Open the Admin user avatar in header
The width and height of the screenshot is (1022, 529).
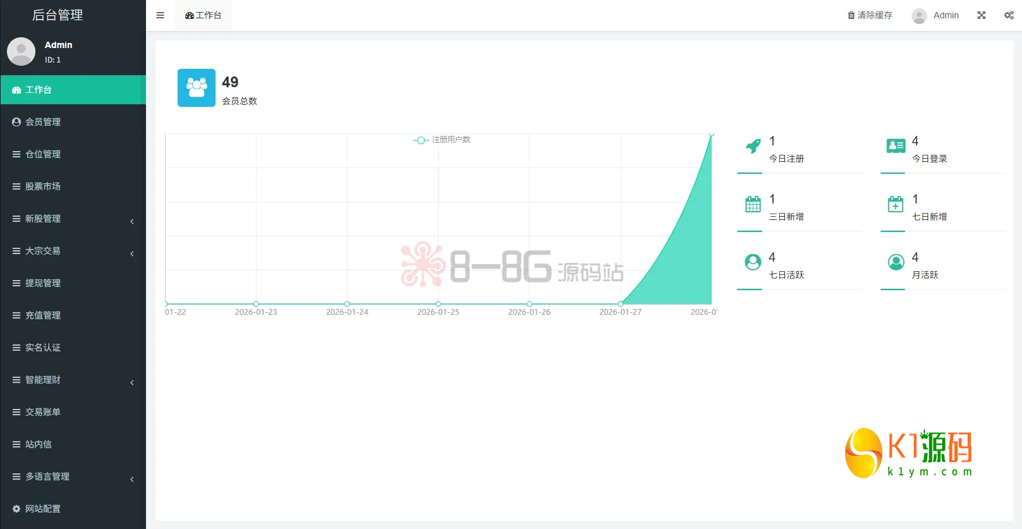[919, 16]
